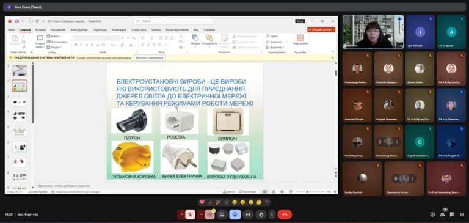
Task: Switch to the Конструктор ribbon tab
Action: [x=79, y=30]
